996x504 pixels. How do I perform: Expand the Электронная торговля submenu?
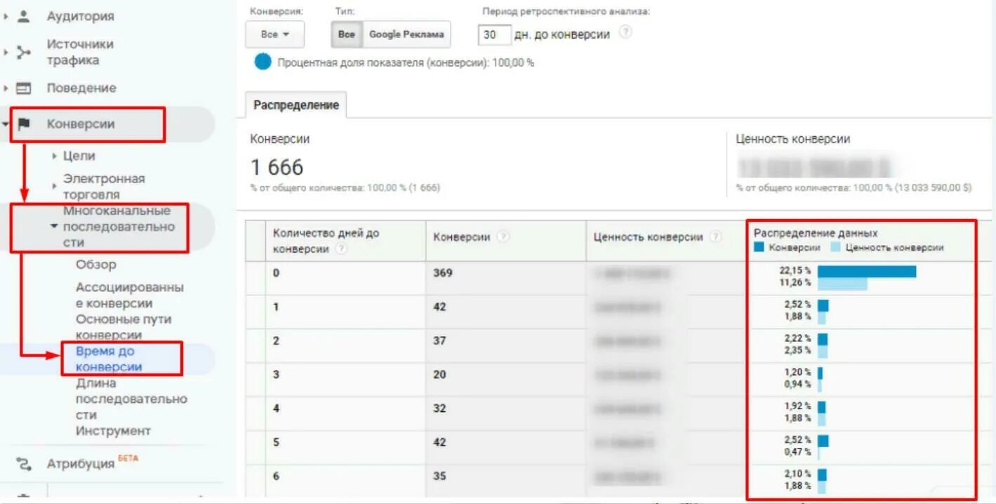[x=55, y=186]
